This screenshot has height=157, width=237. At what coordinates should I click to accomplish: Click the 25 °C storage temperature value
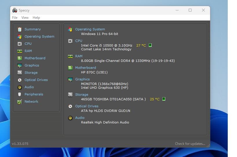[155, 99]
